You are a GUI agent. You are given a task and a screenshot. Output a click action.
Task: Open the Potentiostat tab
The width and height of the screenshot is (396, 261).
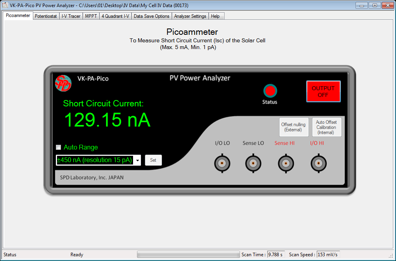tap(46, 16)
